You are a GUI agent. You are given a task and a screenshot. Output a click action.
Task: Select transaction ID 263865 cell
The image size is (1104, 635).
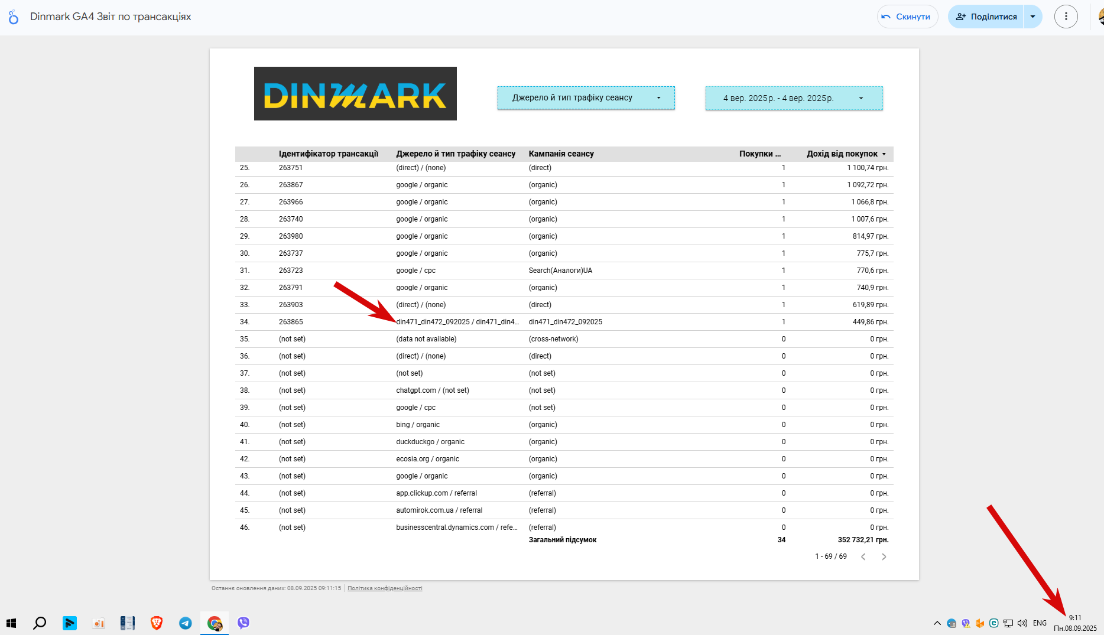[x=291, y=322]
